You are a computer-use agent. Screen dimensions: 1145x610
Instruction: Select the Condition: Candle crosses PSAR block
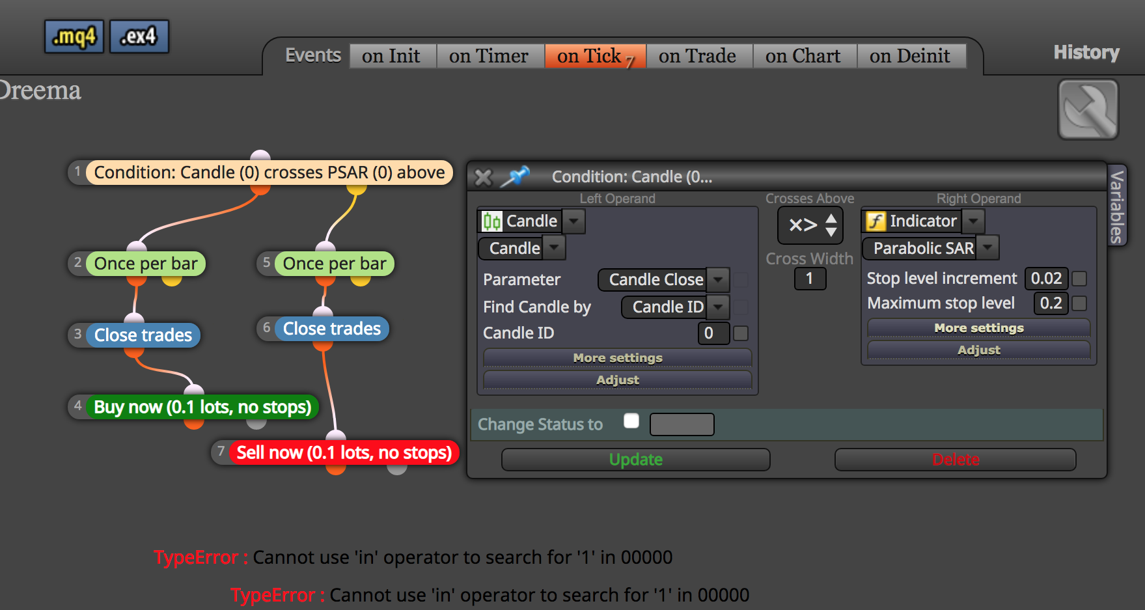[x=269, y=173]
